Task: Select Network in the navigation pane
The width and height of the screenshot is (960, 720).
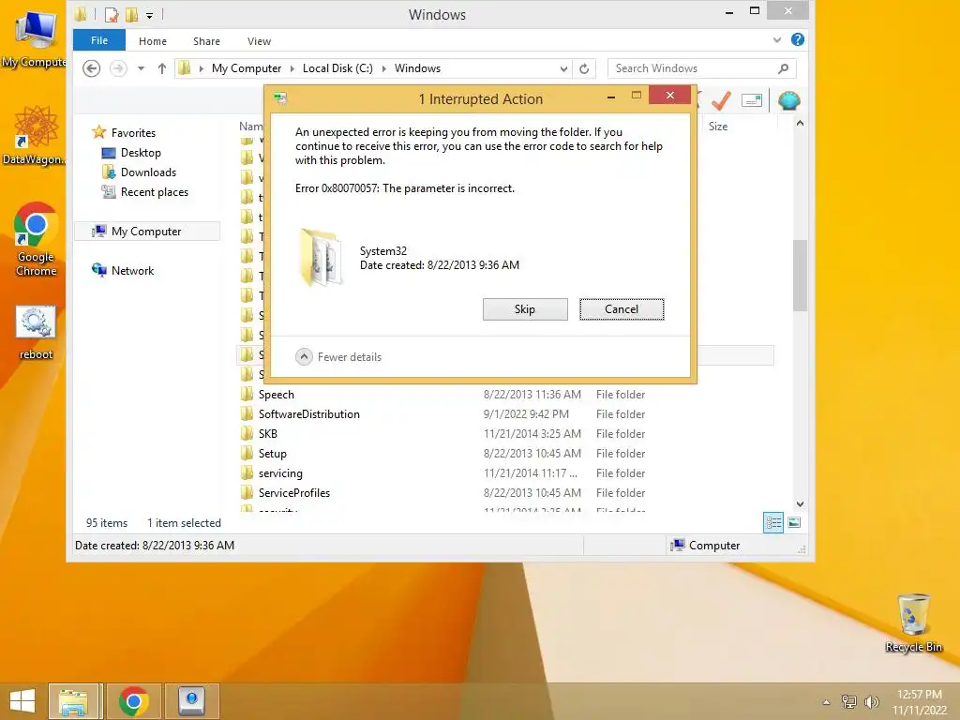Action: click(132, 271)
